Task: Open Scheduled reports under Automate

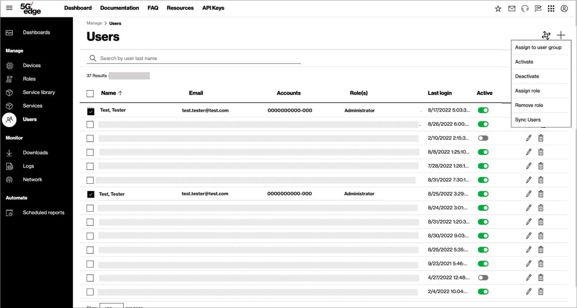Action: click(43, 213)
